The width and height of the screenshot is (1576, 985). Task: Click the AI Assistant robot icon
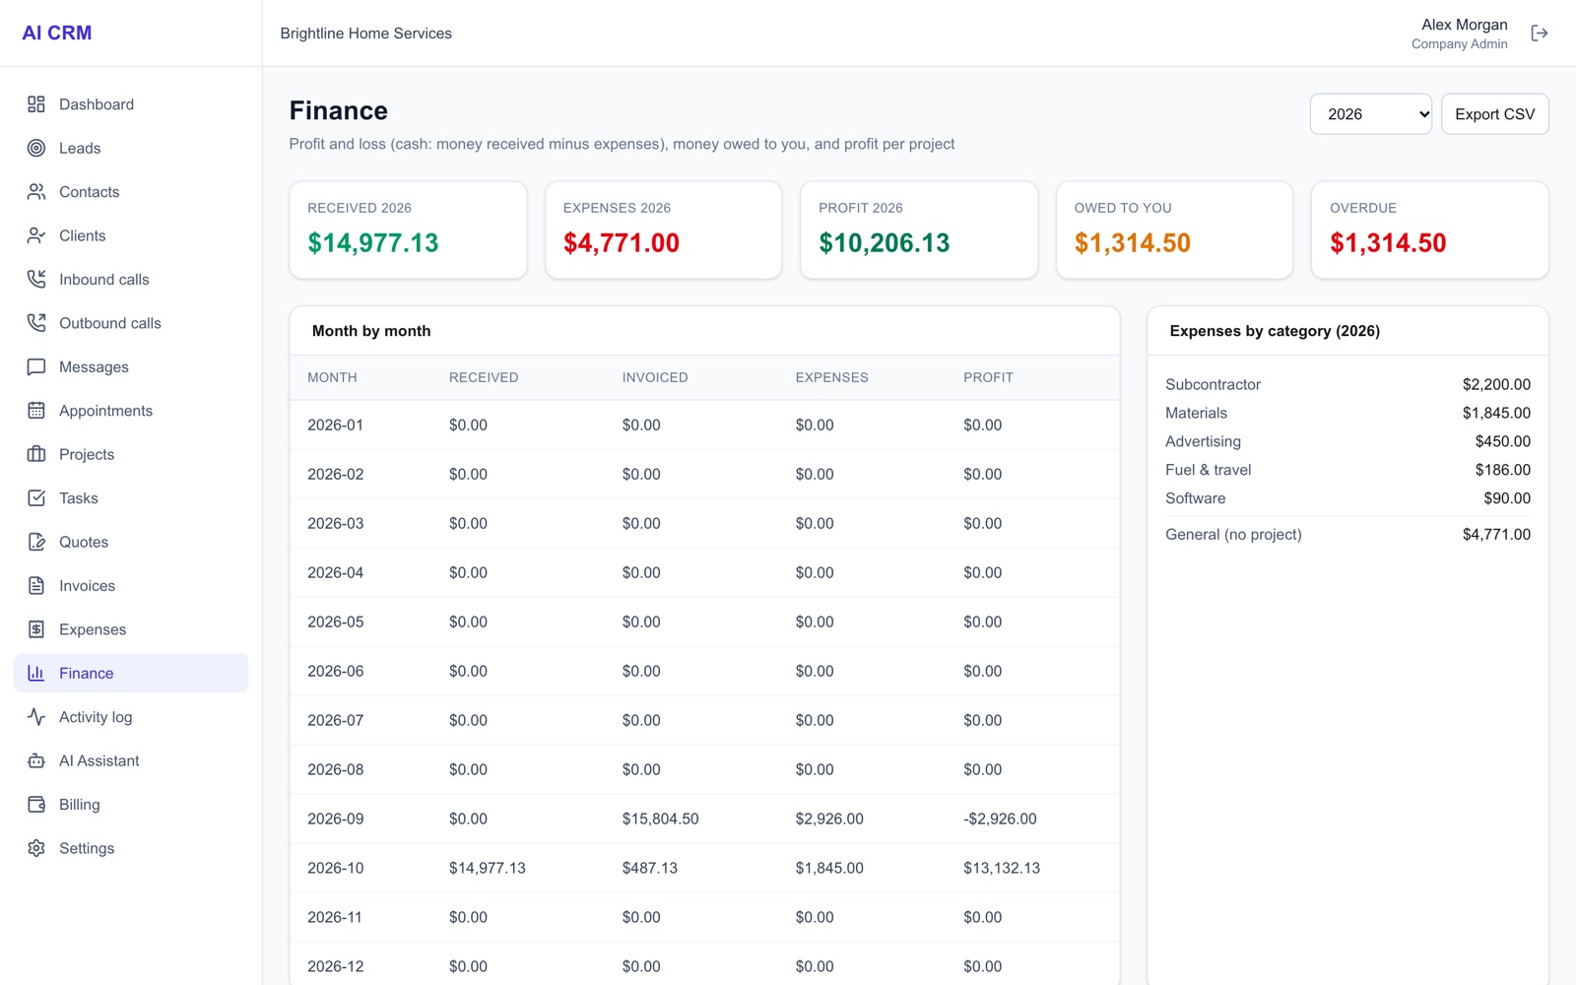coord(36,760)
